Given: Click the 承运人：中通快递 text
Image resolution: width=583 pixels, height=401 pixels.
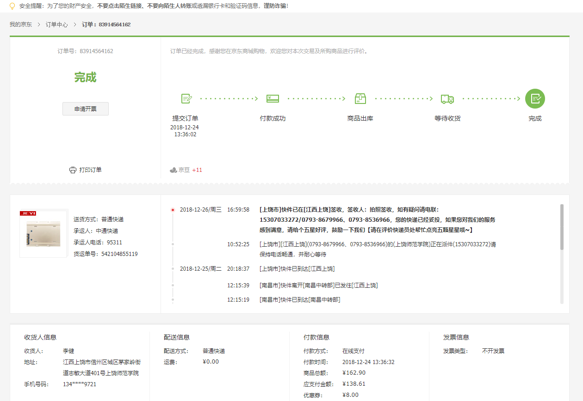Looking at the screenshot, I should (96, 231).
